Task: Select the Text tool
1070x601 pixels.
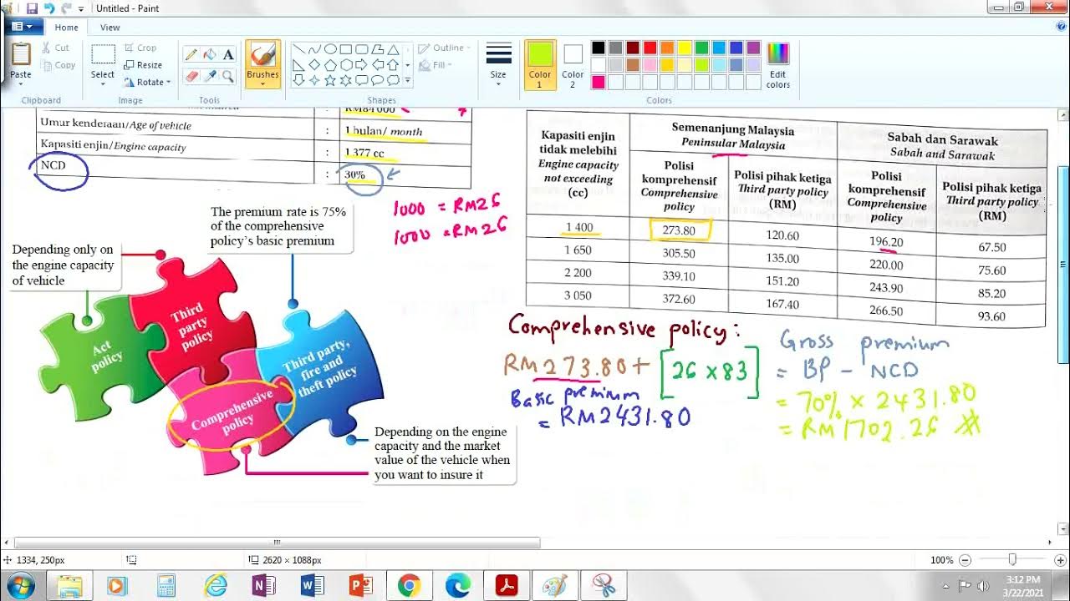Action: click(x=228, y=54)
